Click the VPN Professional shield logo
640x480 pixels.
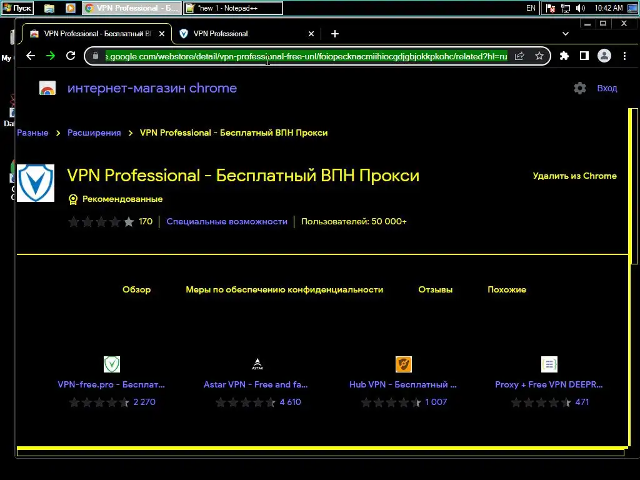(36, 183)
